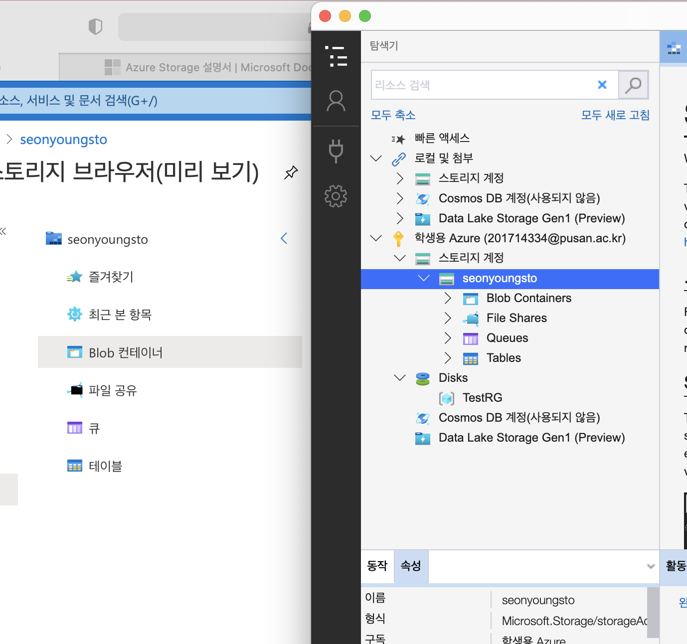Click Microsoft.Storage/storageAccounts property value
The height and width of the screenshot is (644, 687).
click(574, 621)
